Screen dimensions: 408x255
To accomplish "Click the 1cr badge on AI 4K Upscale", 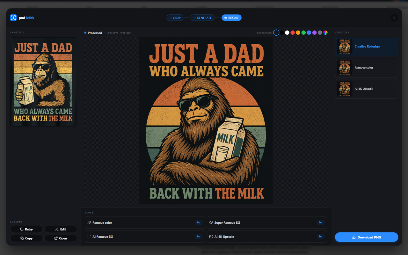I will (x=320, y=237).
